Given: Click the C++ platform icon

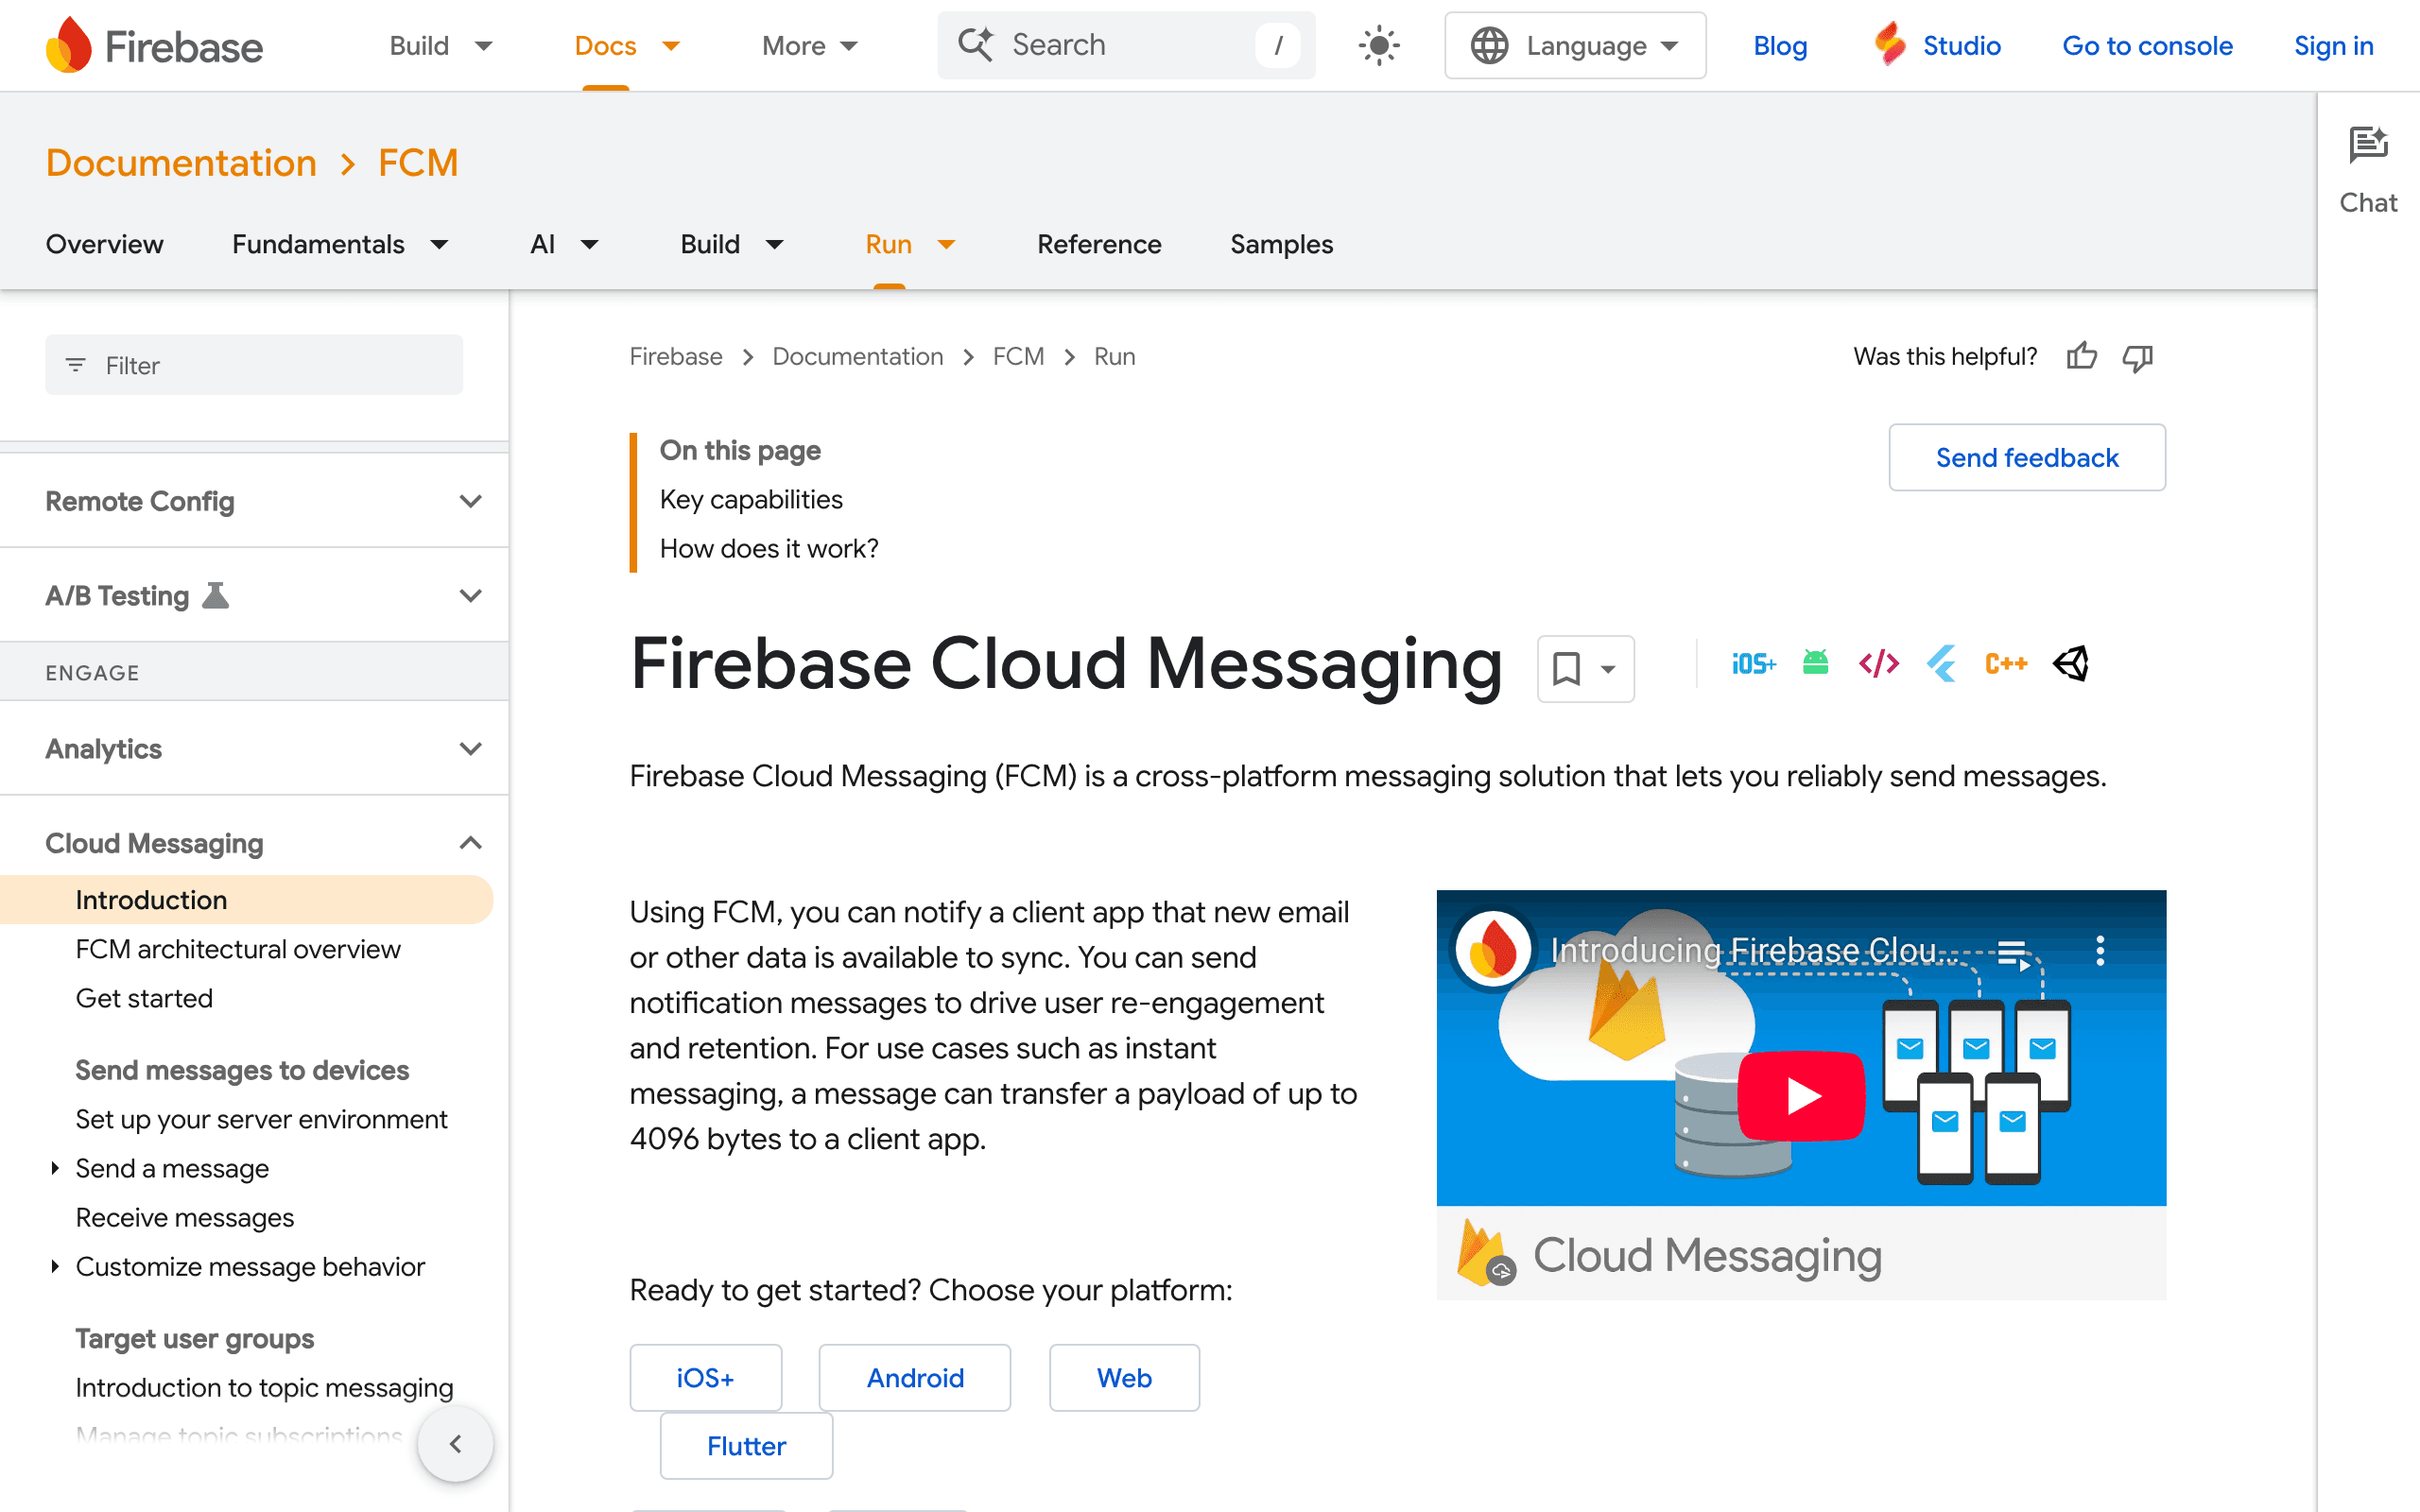Looking at the screenshot, I should [x=2006, y=663].
